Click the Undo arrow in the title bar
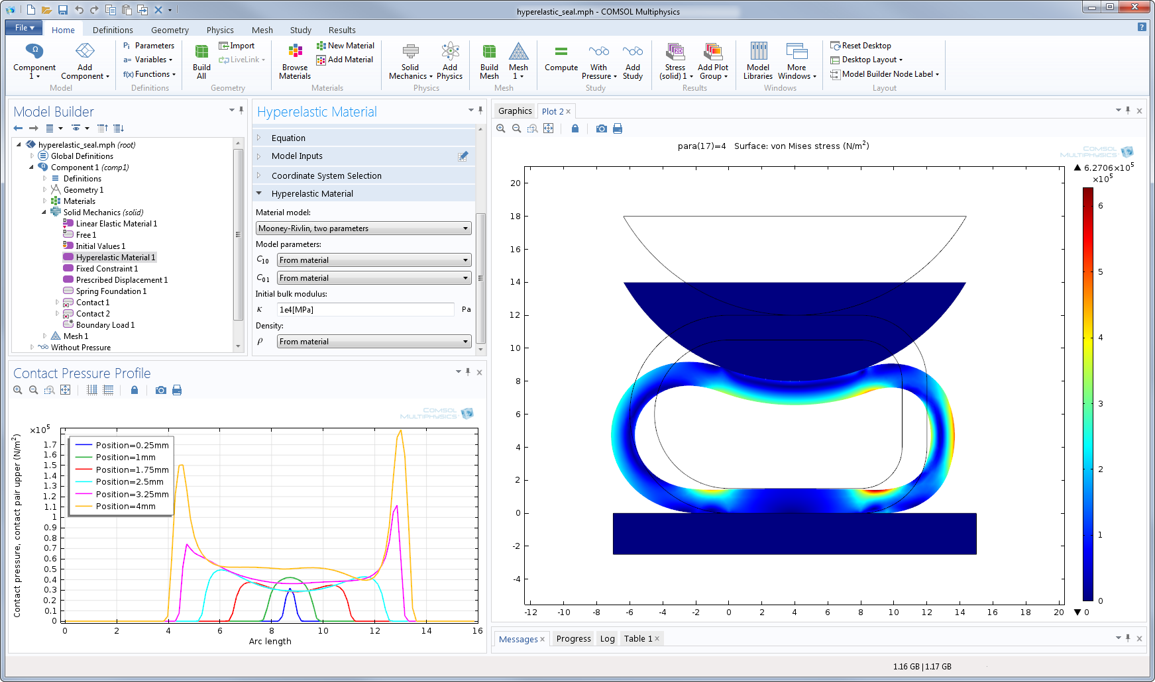This screenshot has width=1155, height=682. point(79,10)
